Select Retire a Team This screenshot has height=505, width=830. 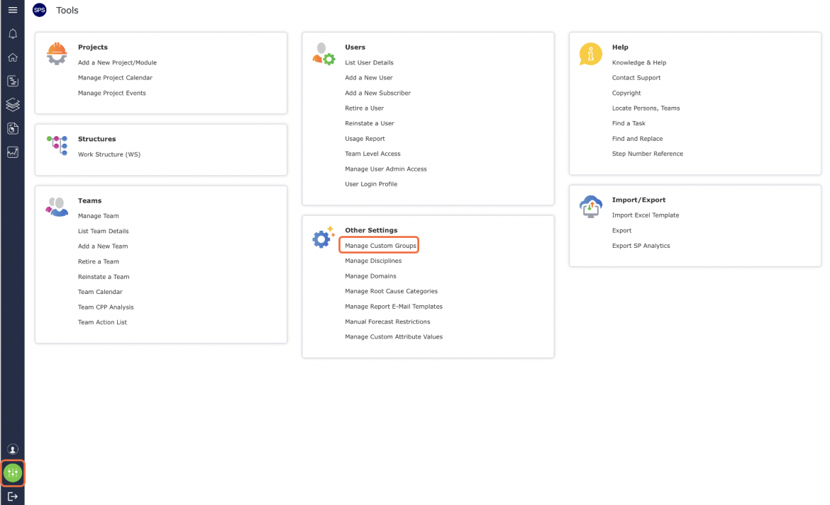coord(99,261)
